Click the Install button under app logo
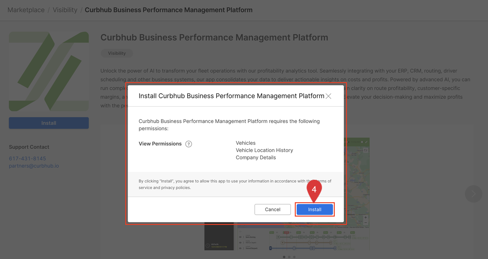This screenshot has height=259, width=488. pyautogui.click(x=49, y=123)
